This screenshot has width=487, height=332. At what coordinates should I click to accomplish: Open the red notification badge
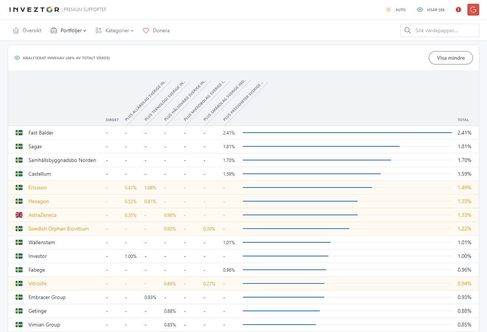tap(458, 10)
